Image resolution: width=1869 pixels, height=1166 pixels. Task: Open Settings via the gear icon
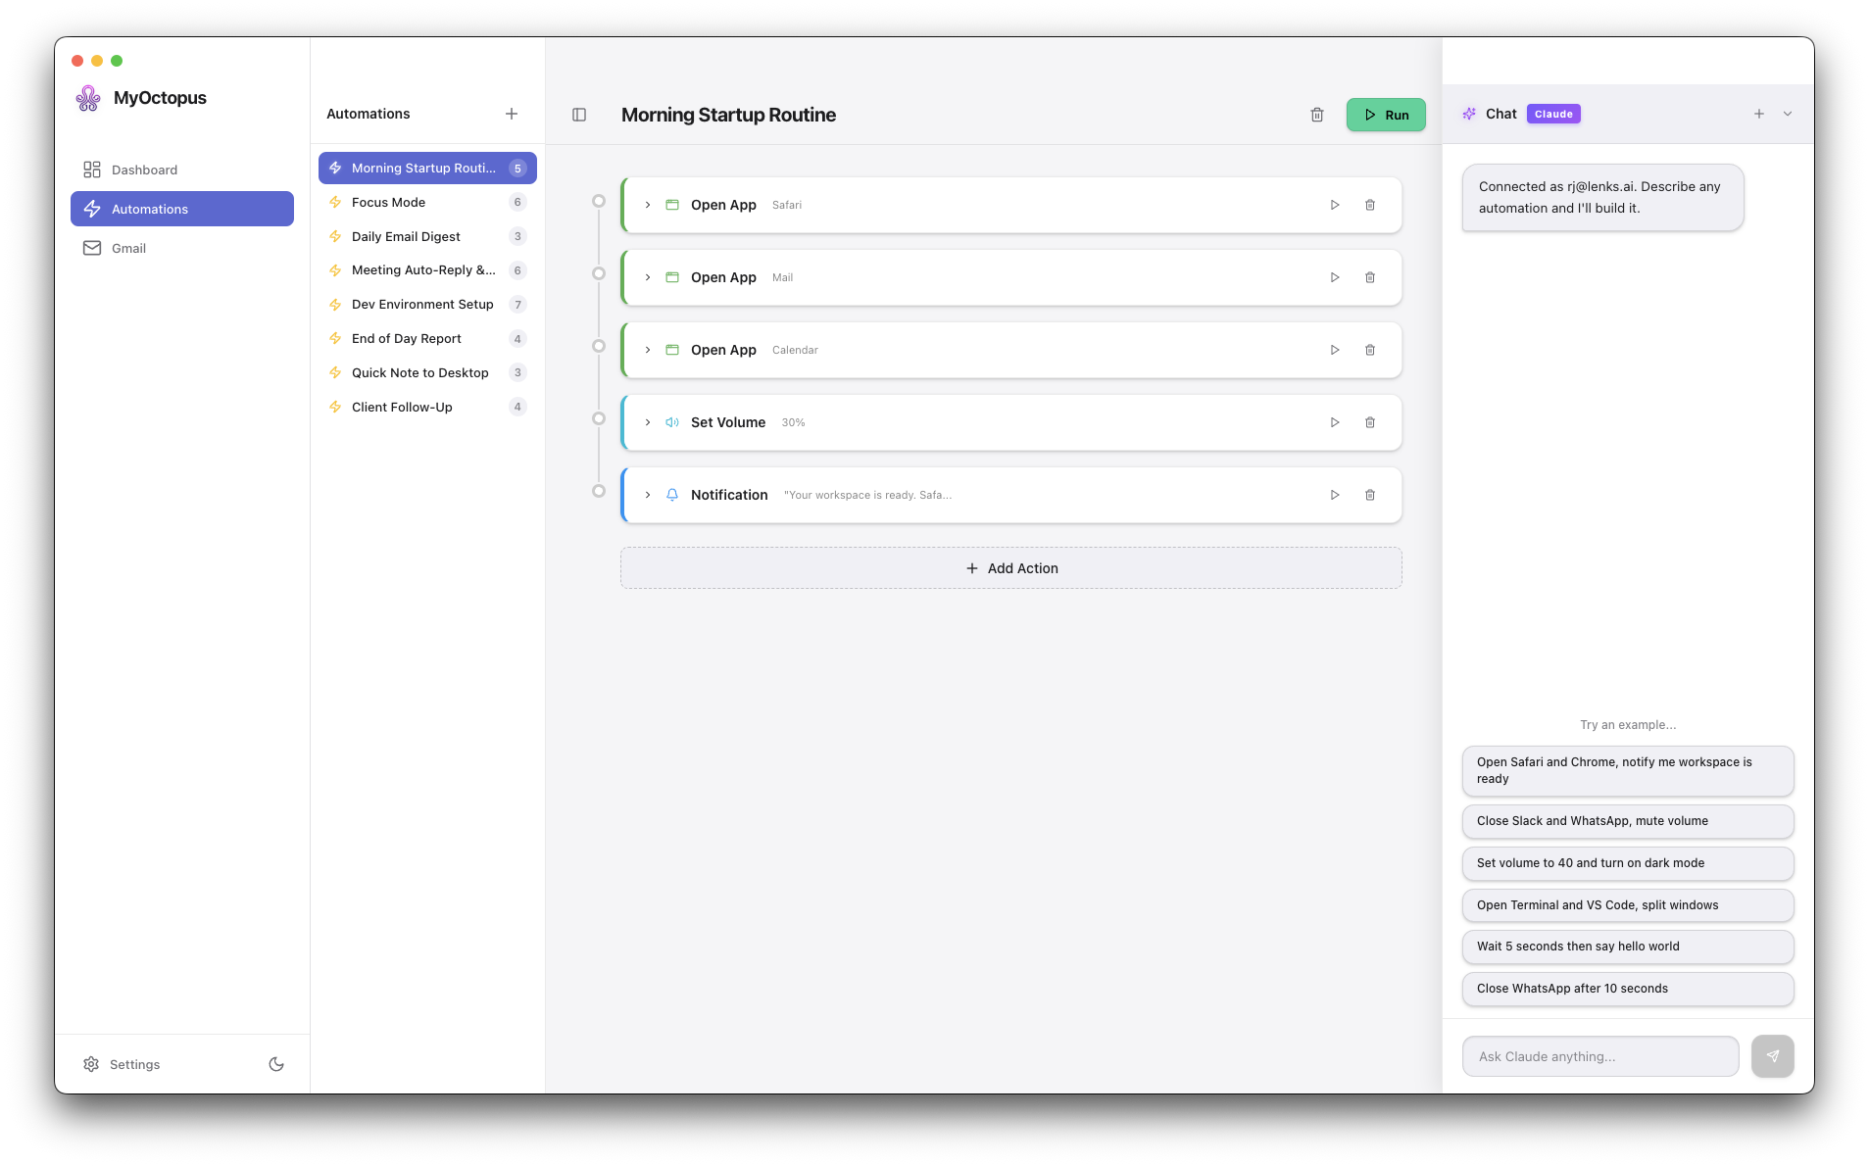tap(121, 1064)
